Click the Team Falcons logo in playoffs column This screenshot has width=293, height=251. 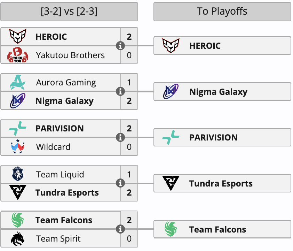click(171, 229)
